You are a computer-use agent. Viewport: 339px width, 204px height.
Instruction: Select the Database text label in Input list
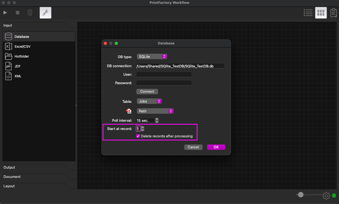22,36
